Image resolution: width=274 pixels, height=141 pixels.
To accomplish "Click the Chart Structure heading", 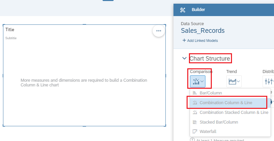I will (x=210, y=59).
